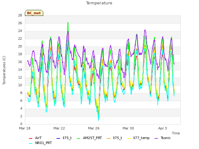Select the BC_met annotation label
This screenshot has width=199, height=149.
[34, 13]
